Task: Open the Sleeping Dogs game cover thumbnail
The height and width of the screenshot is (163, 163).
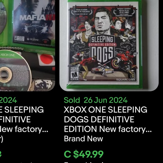Action: click(x=109, y=46)
